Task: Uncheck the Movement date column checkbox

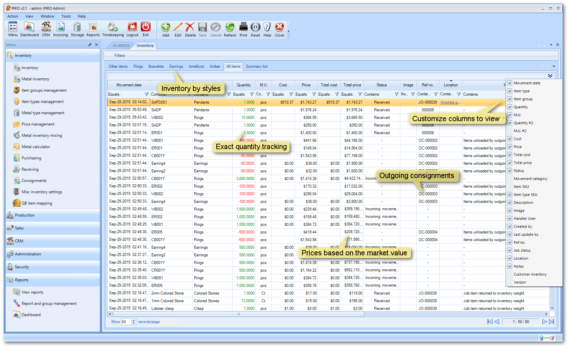Action: [509, 83]
